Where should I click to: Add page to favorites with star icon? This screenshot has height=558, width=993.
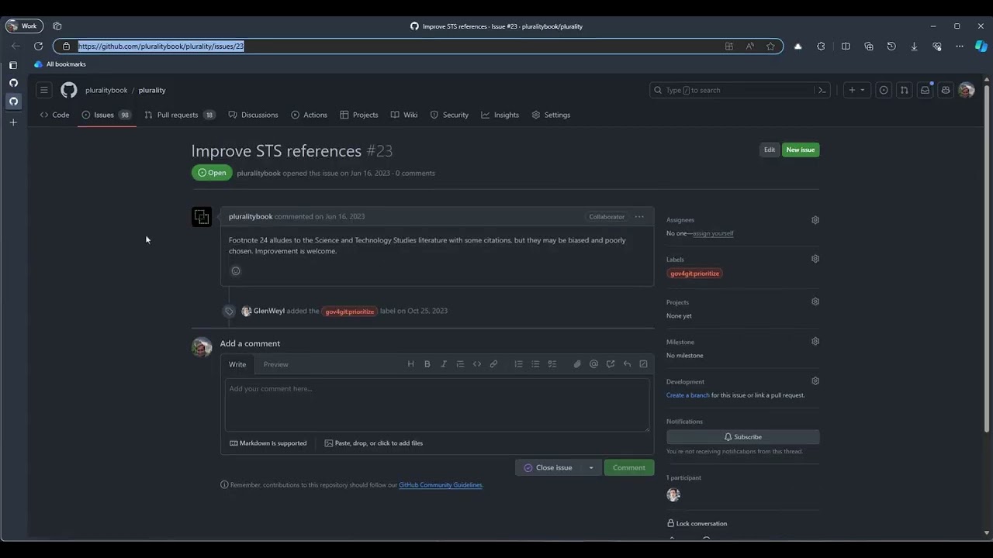[770, 46]
